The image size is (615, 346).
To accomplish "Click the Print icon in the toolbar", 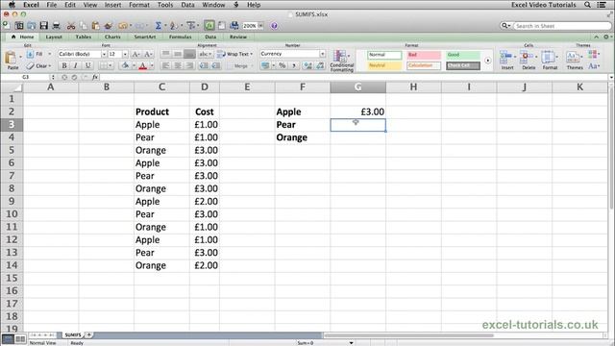I will tap(56, 26).
